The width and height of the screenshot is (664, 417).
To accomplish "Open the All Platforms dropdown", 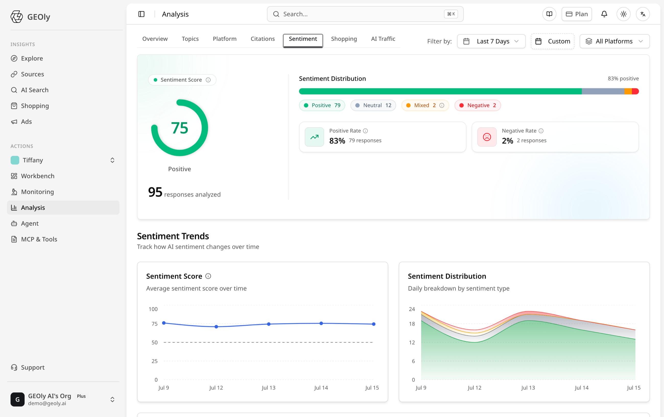I will tap(615, 41).
